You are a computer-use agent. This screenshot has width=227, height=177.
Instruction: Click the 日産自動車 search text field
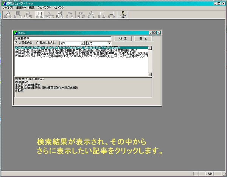(x=62, y=38)
